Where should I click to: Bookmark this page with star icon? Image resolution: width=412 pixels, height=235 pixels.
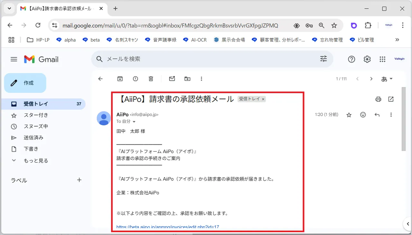(334, 25)
